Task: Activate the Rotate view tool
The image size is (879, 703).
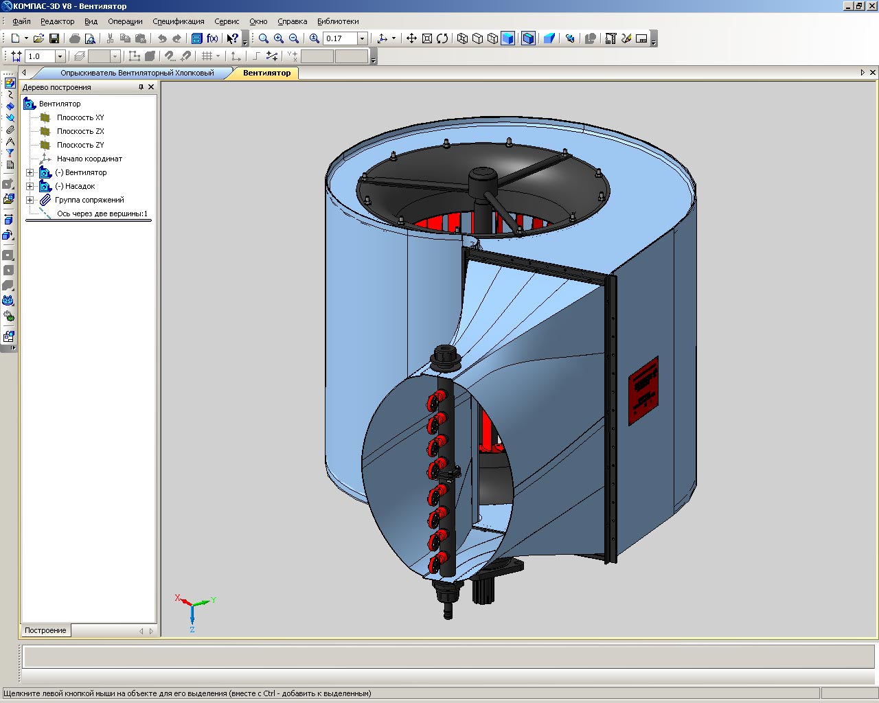Action: coord(442,38)
